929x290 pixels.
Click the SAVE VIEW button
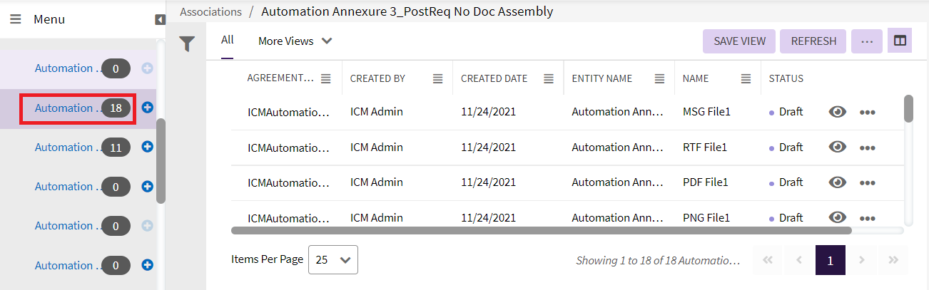click(739, 41)
